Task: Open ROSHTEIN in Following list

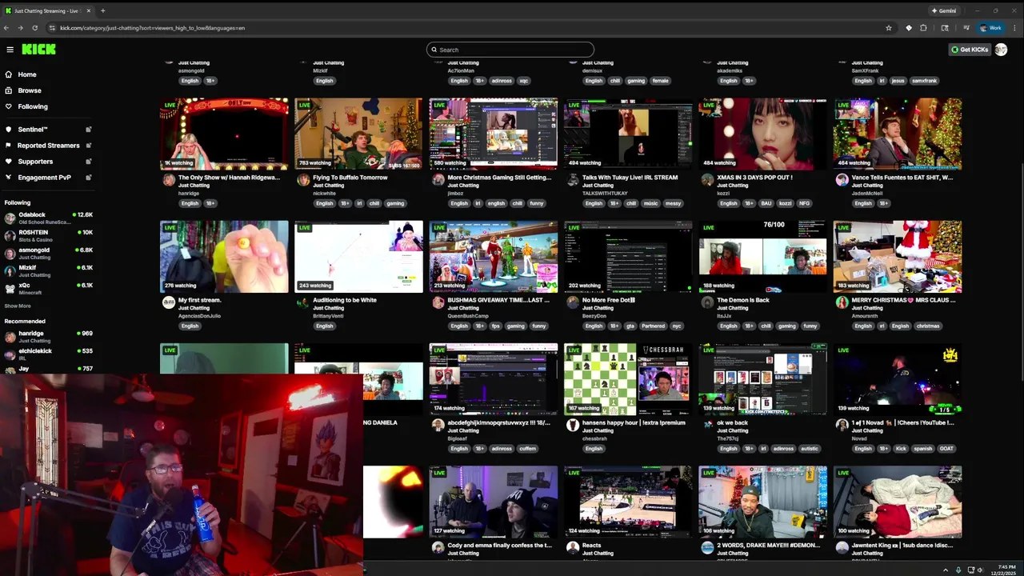Action: point(48,236)
